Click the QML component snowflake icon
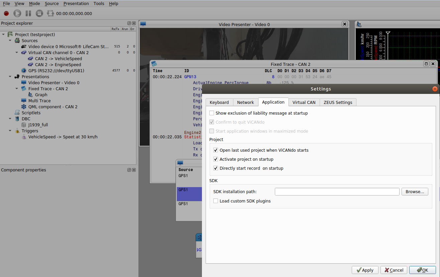 coord(24,107)
